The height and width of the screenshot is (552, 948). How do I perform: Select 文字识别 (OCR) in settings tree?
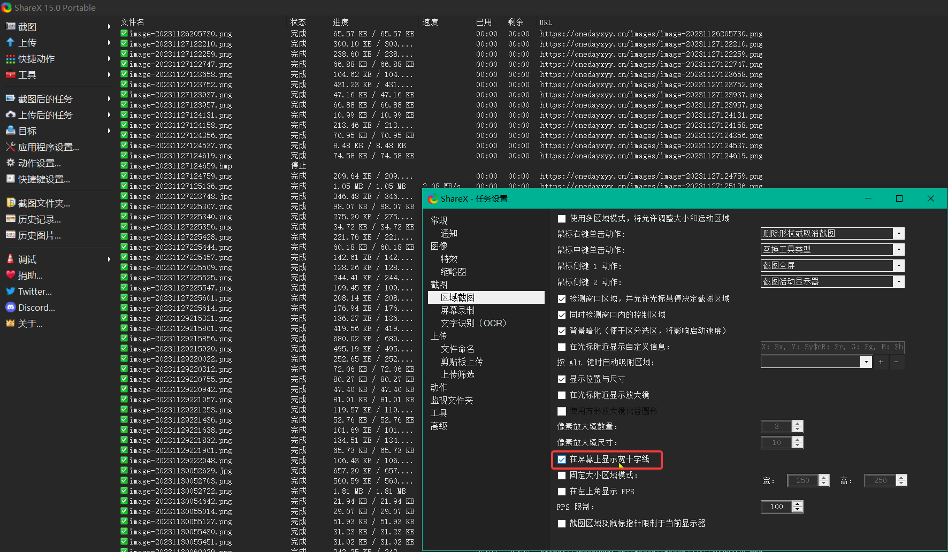(473, 323)
